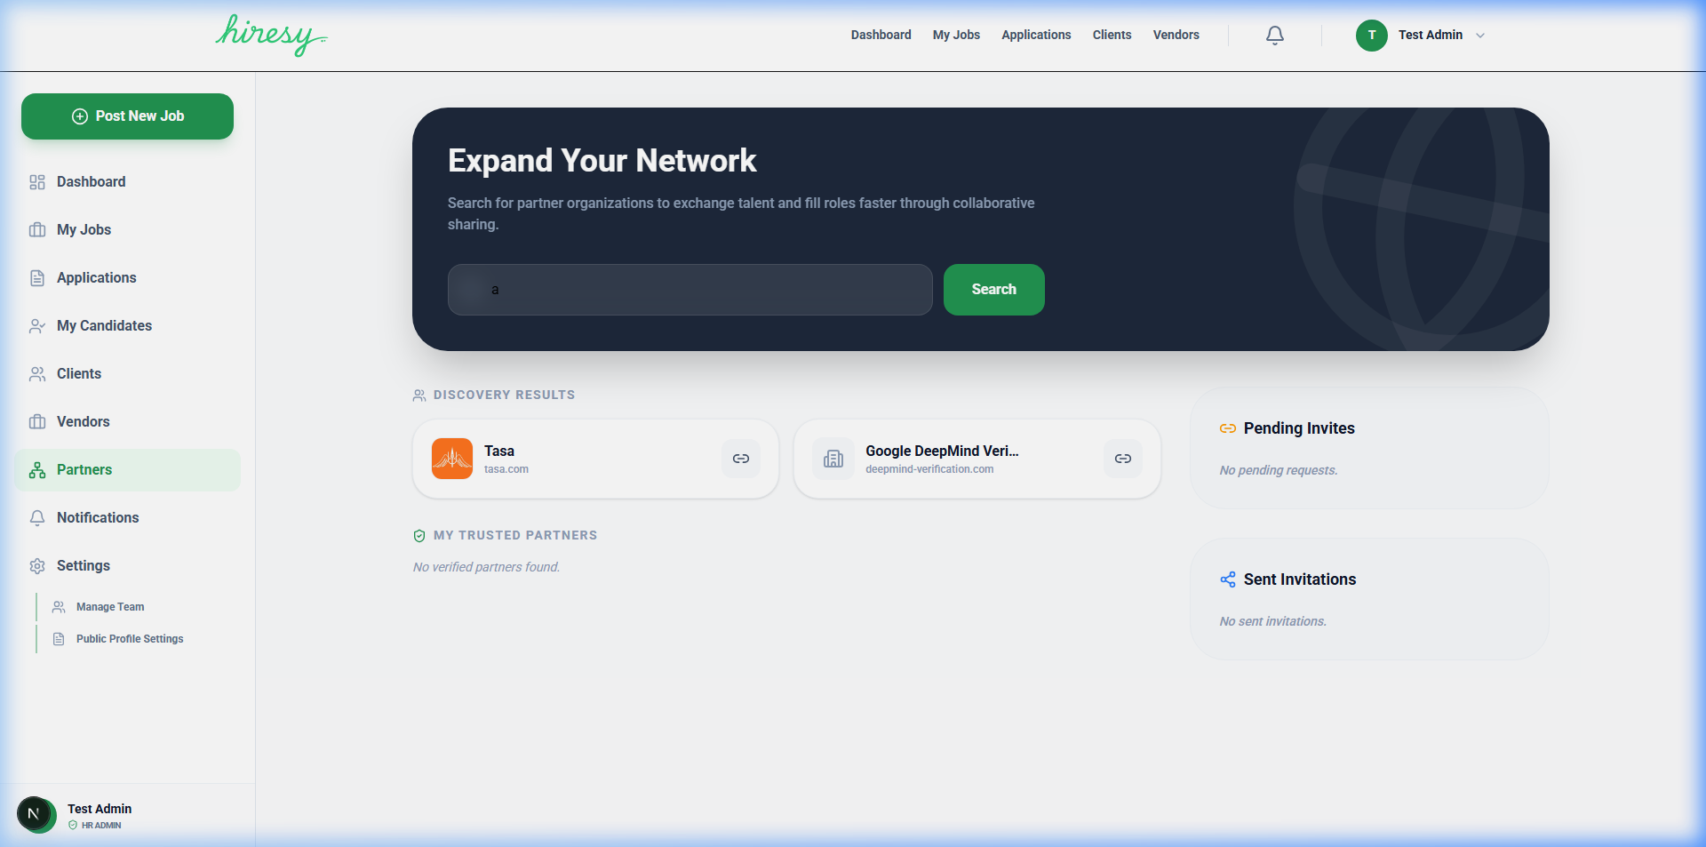Click the Notifications bell icon in sidebar

coord(37,518)
